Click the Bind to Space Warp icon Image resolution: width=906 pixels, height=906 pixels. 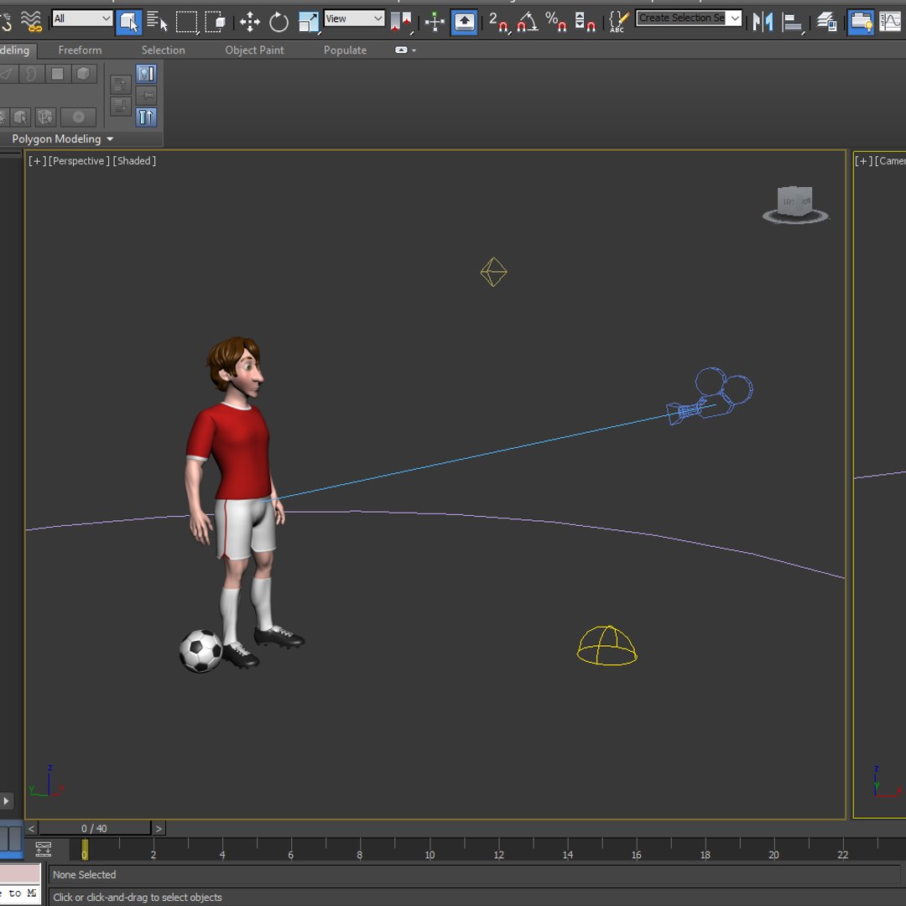tap(31, 21)
